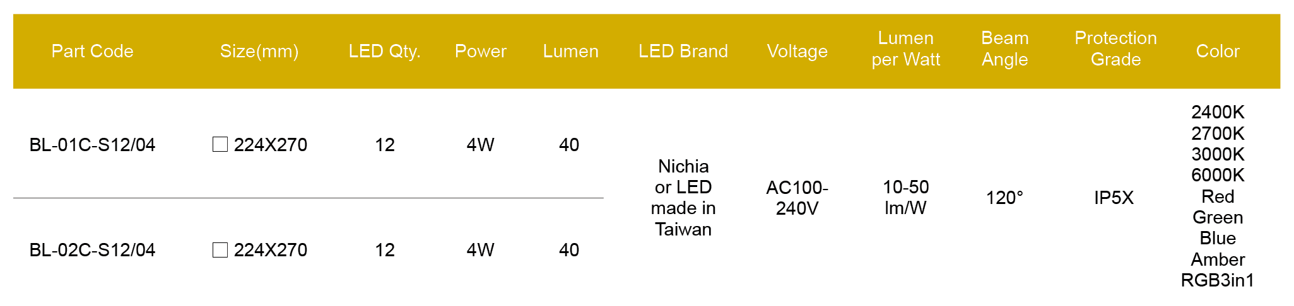Click the Lumen per Watt header
The height and width of the screenshot is (306, 1294).
pos(905,49)
